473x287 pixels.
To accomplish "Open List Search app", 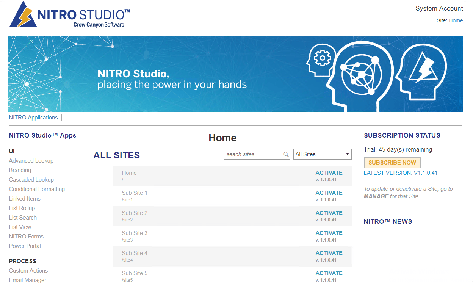I will click(x=23, y=218).
